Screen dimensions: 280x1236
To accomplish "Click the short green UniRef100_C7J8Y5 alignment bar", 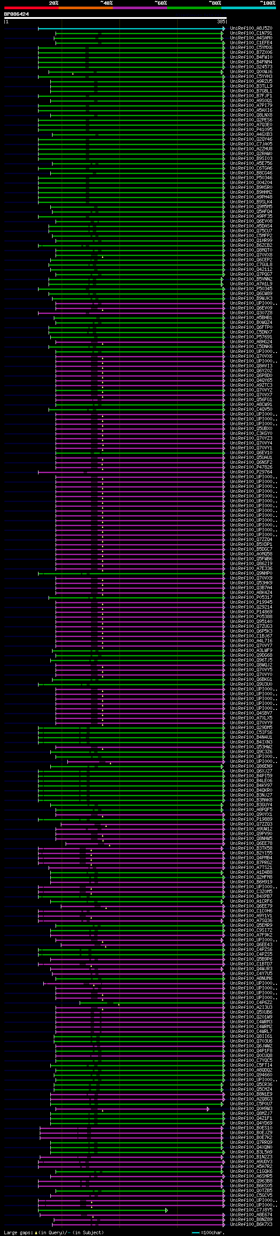I will click(103, 1210).
